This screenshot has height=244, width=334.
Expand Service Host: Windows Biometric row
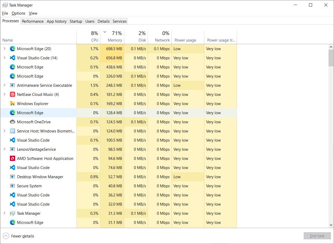click(x=4, y=131)
